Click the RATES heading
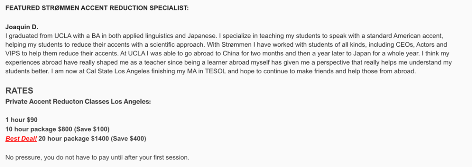The image size is (472, 167). pos(19,91)
